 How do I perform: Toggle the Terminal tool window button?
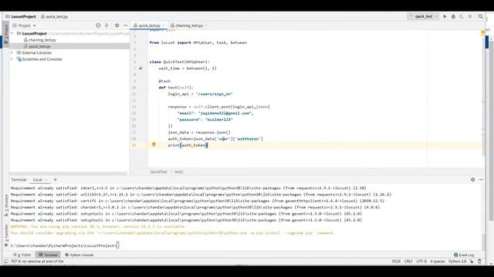click(48, 255)
